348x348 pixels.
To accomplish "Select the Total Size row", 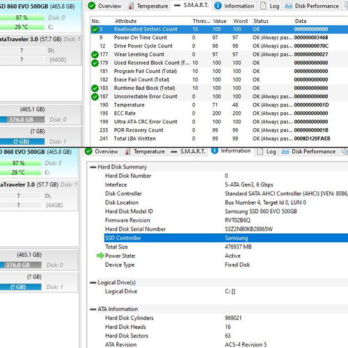I will 226,247.
